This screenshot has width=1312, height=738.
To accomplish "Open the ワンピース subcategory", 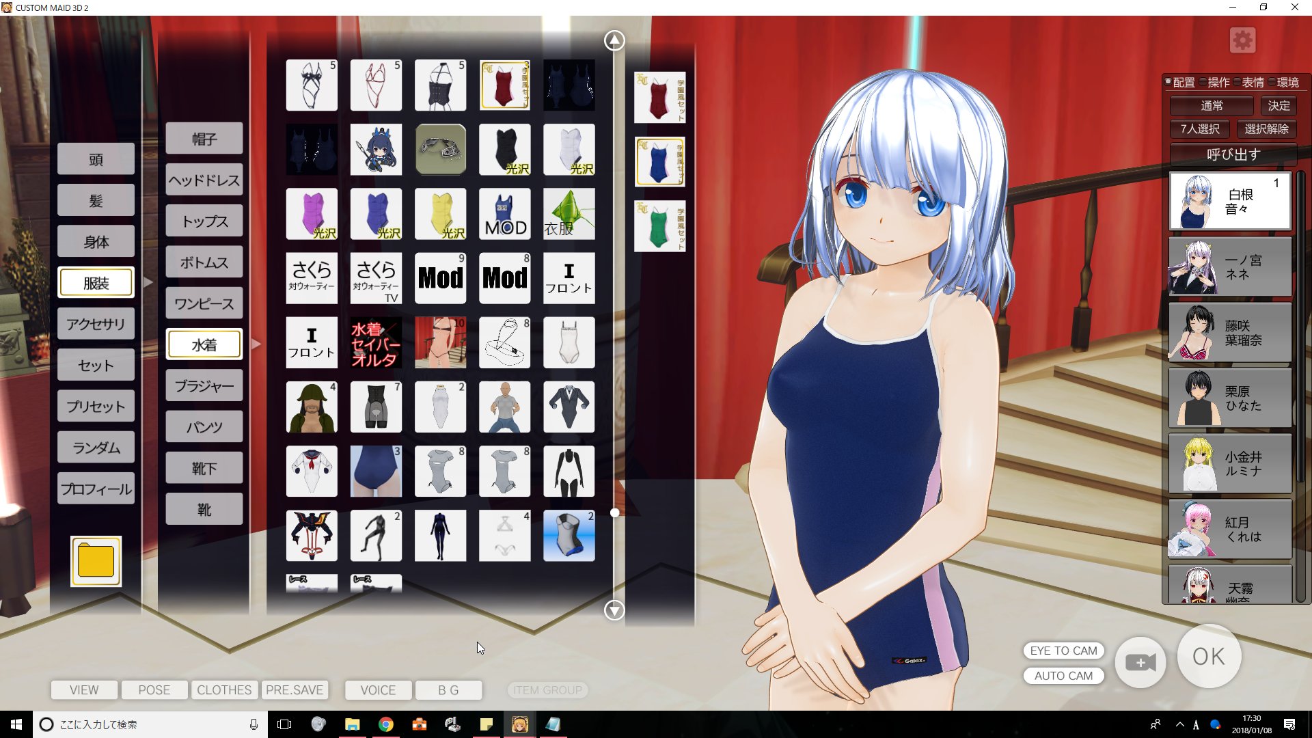I will click(204, 303).
